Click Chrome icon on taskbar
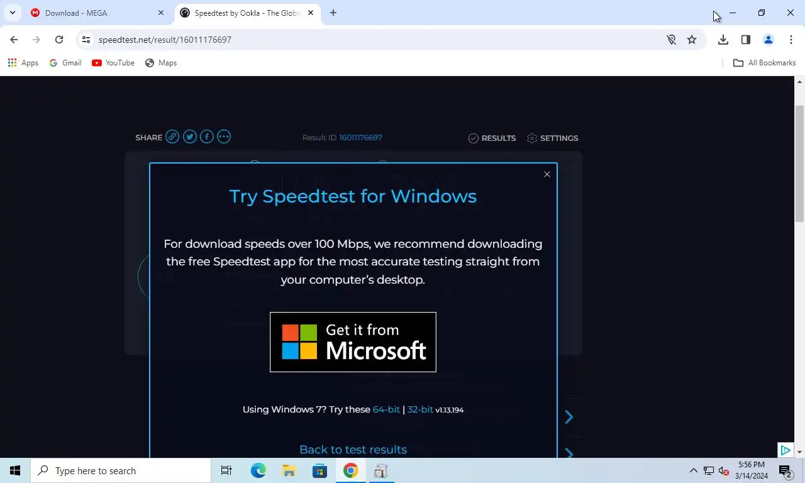 (351, 470)
